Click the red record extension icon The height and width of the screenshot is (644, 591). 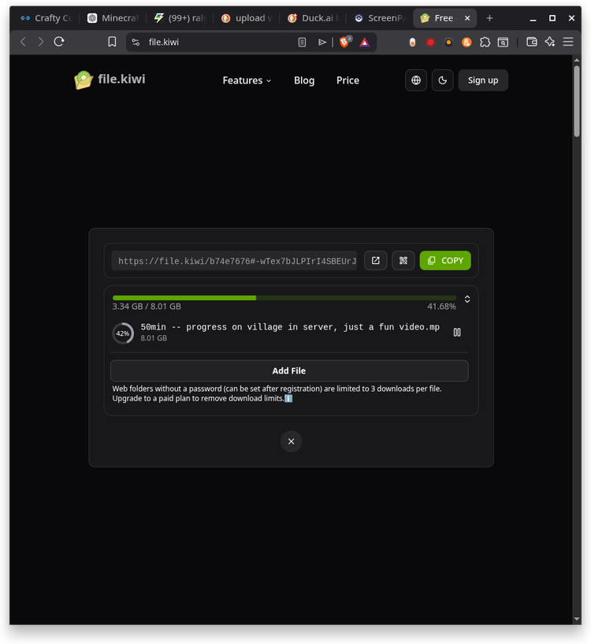coord(430,42)
